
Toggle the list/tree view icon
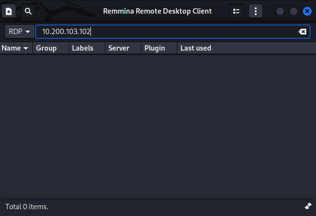point(236,11)
